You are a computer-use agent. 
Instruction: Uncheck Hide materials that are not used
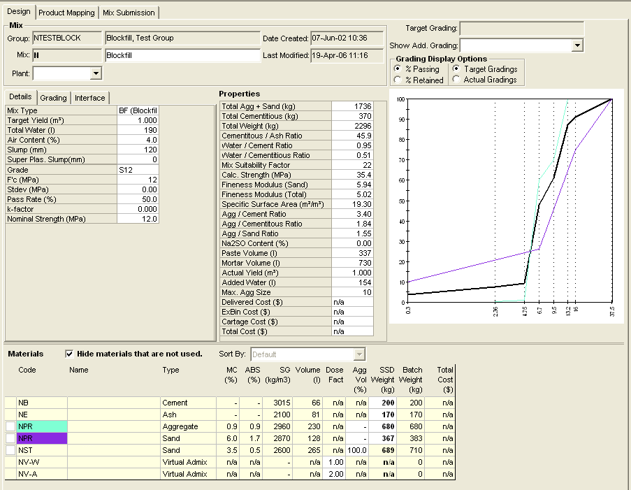point(69,354)
